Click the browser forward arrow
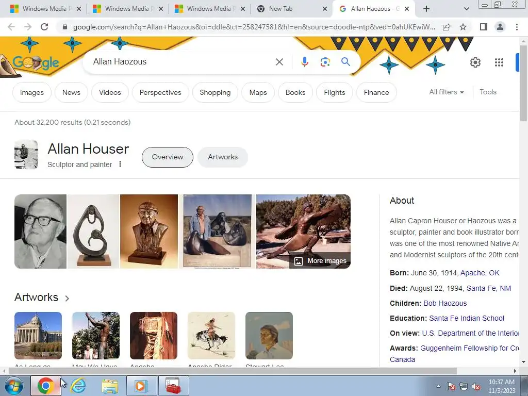This screenshot has height=396, width=528. (28, 27)
